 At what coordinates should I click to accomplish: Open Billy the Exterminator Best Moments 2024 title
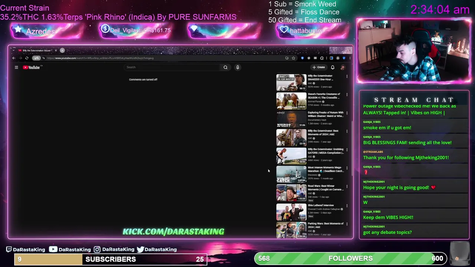tap(323, 132)
